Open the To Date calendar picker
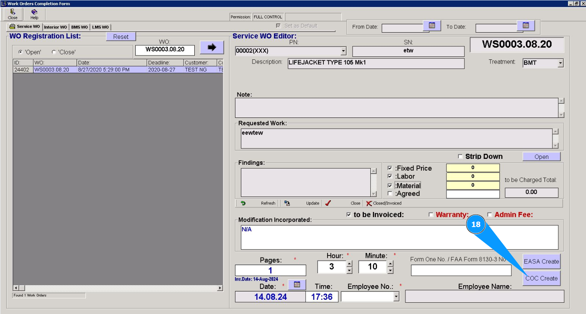The width and height of the screenshot is (586, 314). (x=526, y=26)
